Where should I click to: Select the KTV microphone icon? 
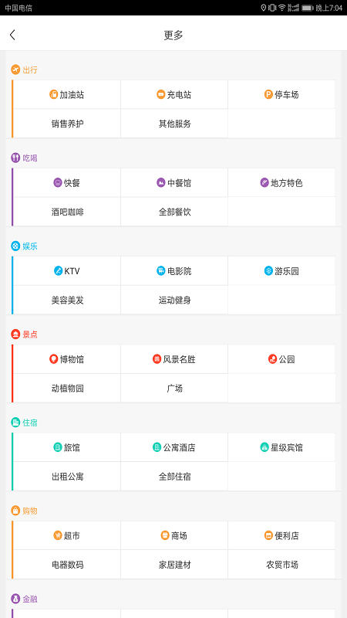point(59,271)
